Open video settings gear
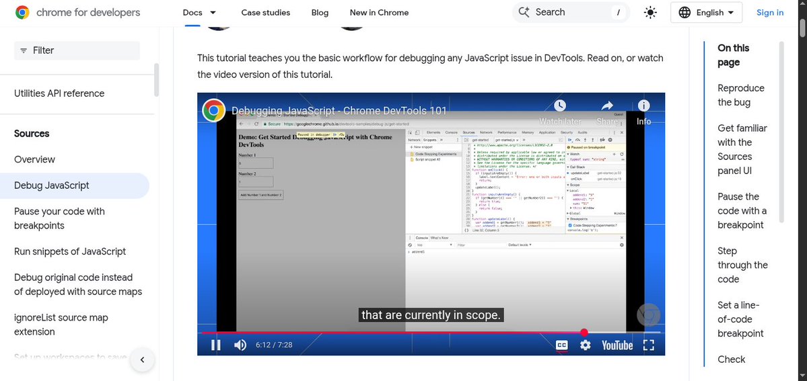Screen dimensions: 807x381 click(x=585, y=345)
